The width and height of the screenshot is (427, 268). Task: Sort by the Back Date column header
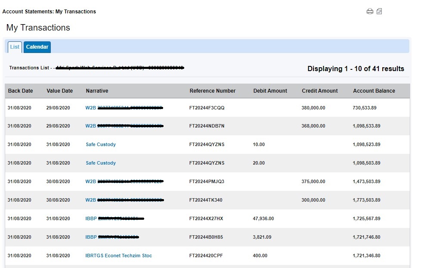pyautogui.click(x=20, y=91)
